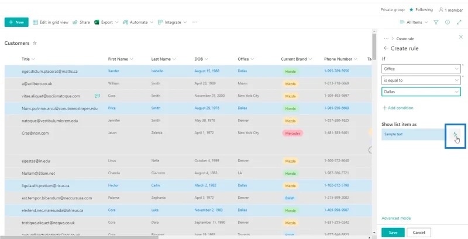The width and height of the screenshot is (468, 239).
Task: Click the tristique.aliquet@neque.co.uk title
Action: pyautogui.click(x=48, y=223)
